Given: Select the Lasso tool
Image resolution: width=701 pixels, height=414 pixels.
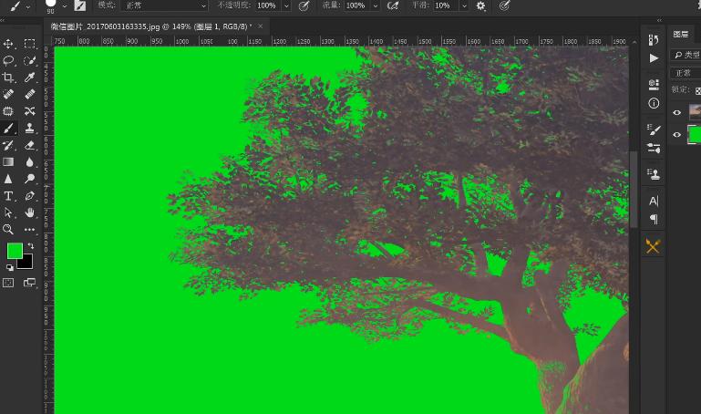Looking at the screenshot, I should click(8, 60).
